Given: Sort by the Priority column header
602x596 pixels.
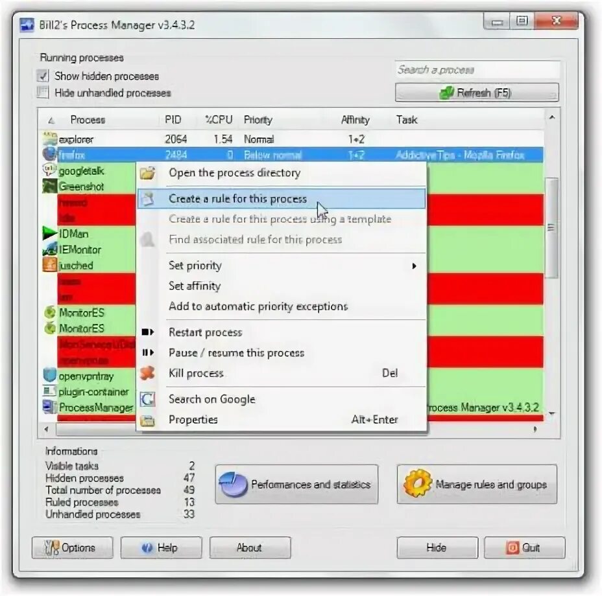Looking at the screenshot, I should (258, 120).
